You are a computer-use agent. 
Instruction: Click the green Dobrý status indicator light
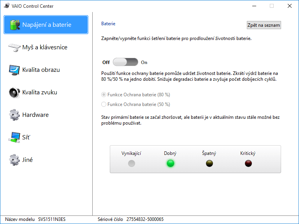[171, 163]
